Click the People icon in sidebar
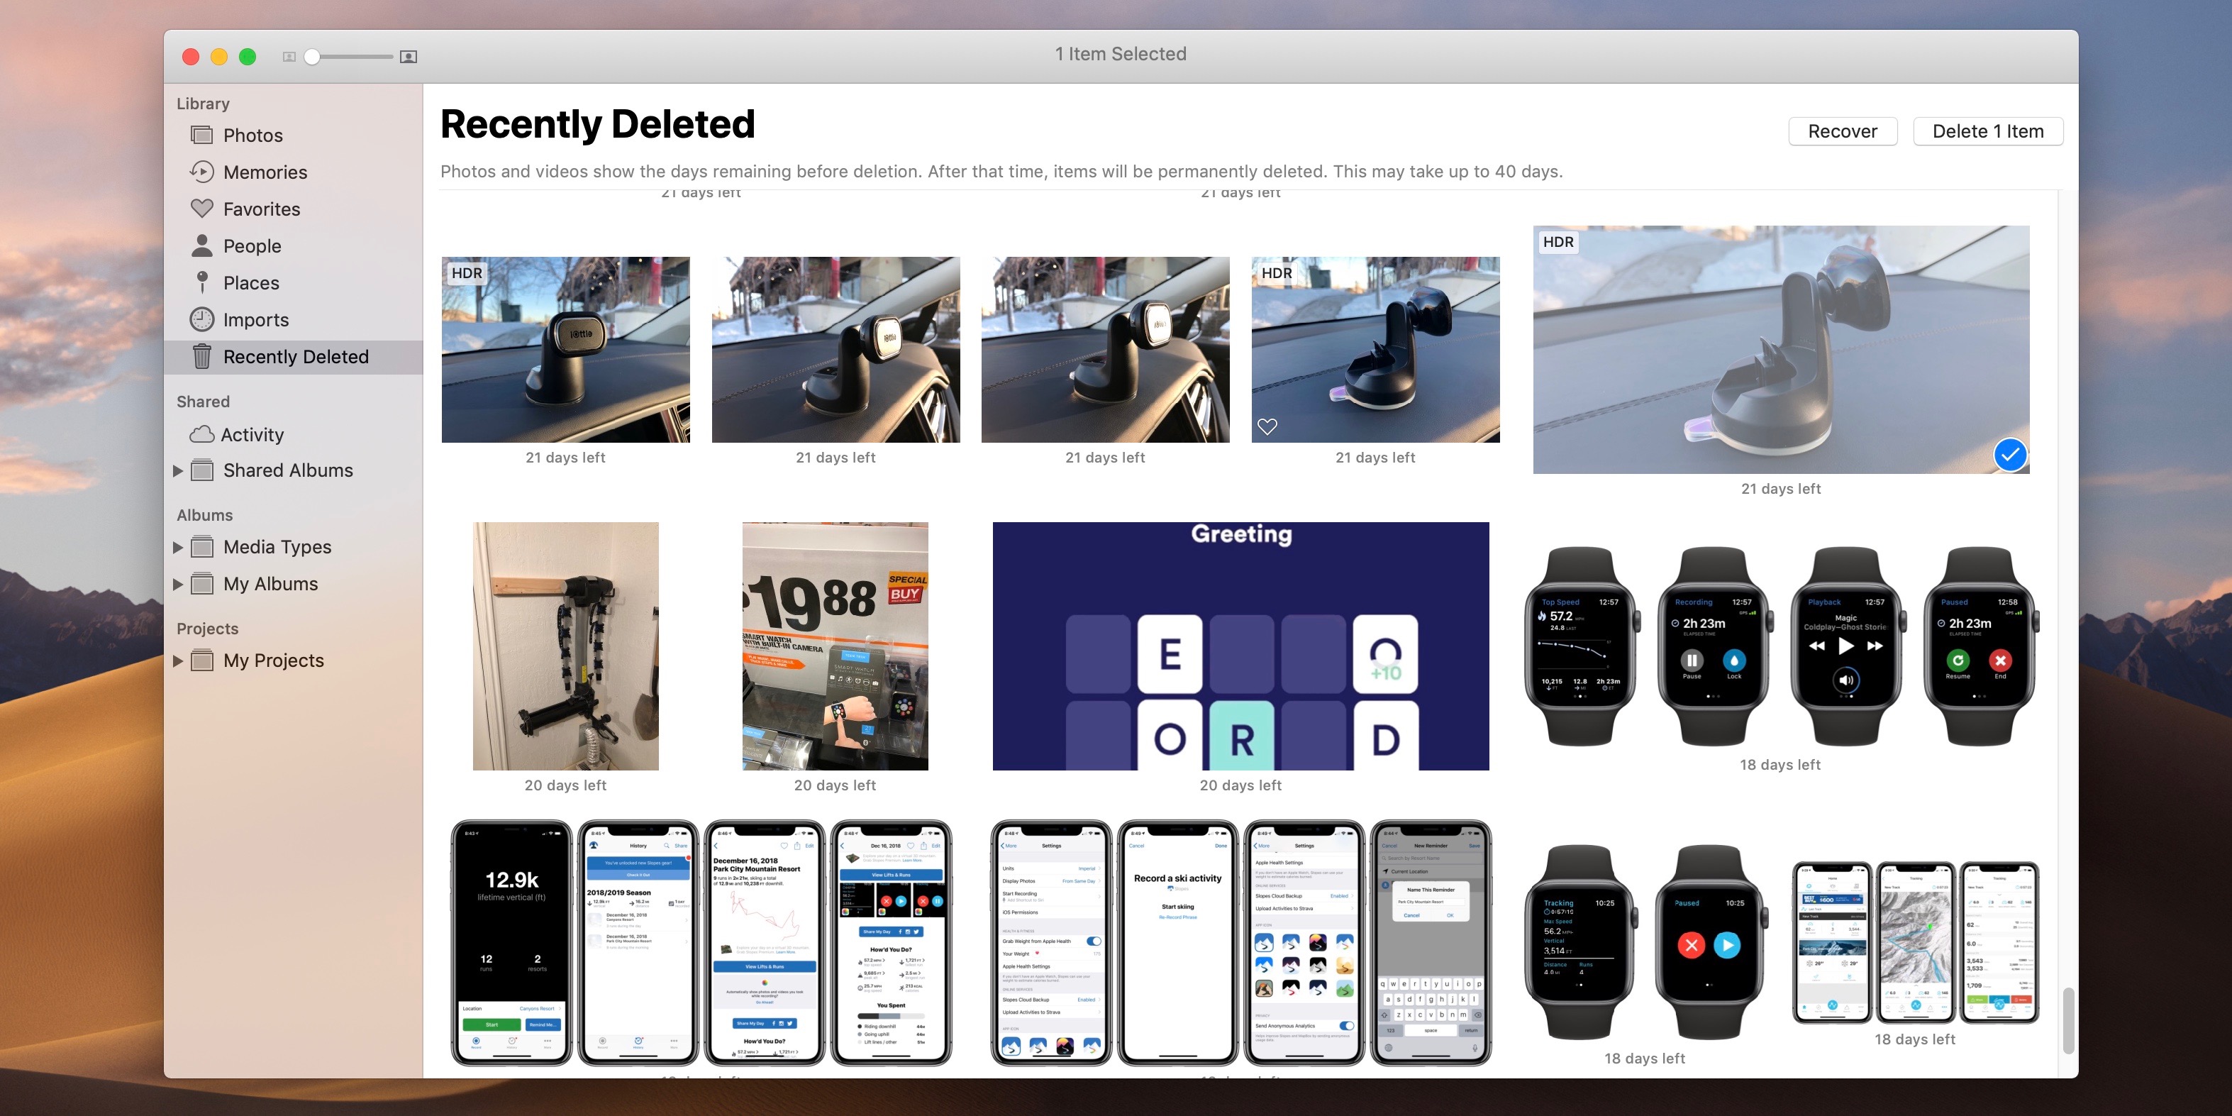This screenshot has width=2232, height=1116. tap(204, 245)
